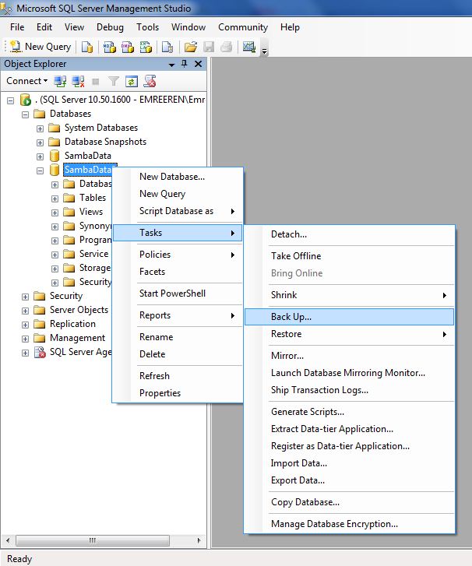Click the Open File folder icon
This screenshot has width=472, height=566.
[x=190, y=47]
